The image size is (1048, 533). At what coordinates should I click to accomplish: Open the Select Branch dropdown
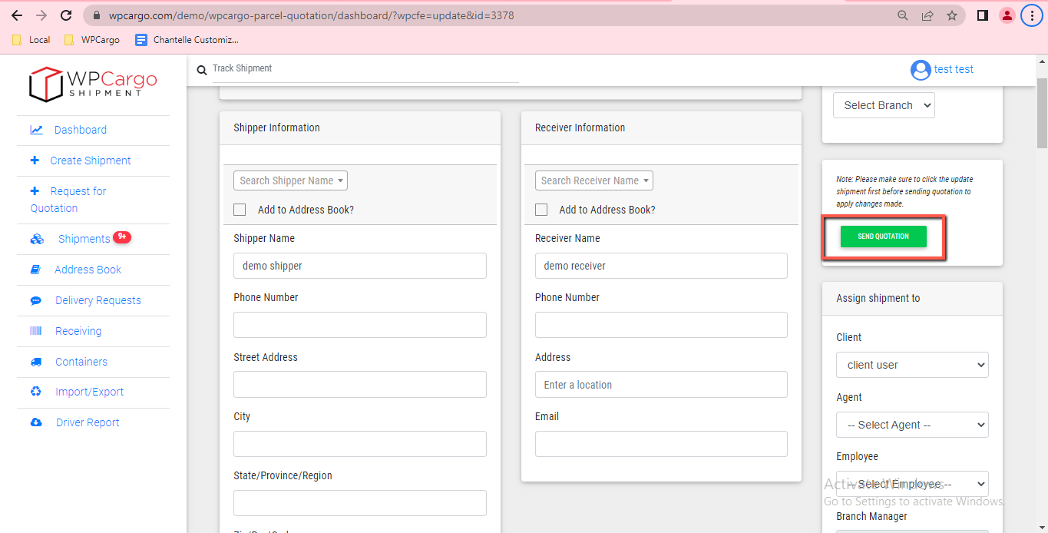[884, 105]
